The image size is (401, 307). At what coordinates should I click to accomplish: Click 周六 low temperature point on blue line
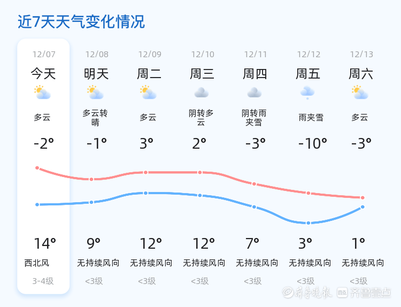coord(363,207)
